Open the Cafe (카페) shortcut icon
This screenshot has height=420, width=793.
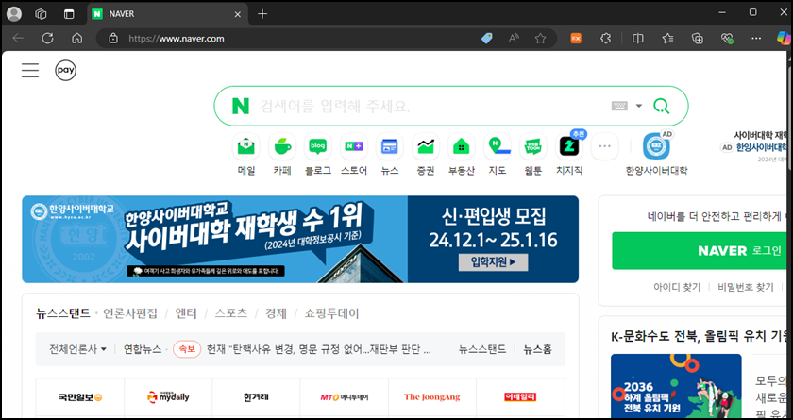(282, 146)
